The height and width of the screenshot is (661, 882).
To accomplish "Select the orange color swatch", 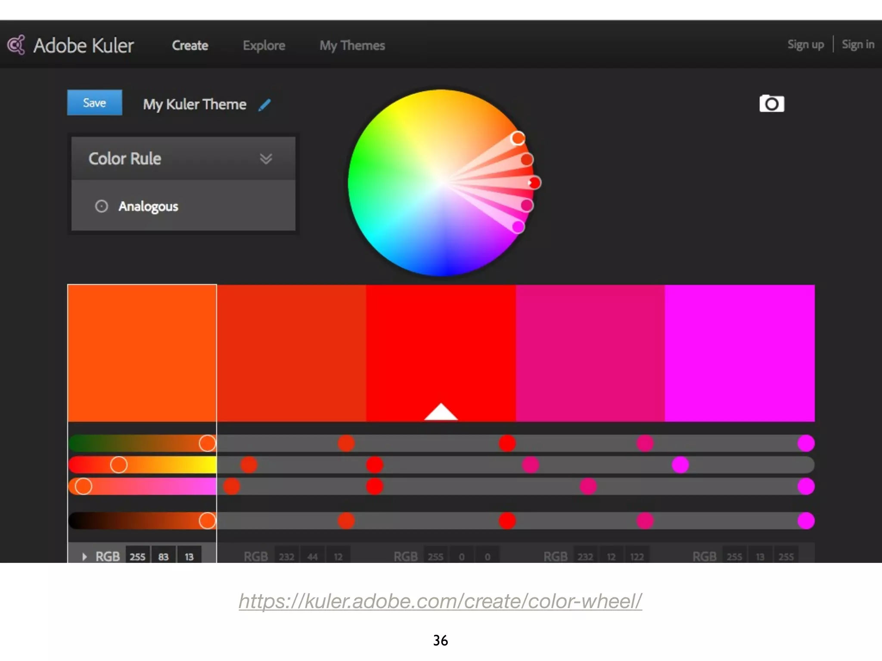I will coord(142,353).
